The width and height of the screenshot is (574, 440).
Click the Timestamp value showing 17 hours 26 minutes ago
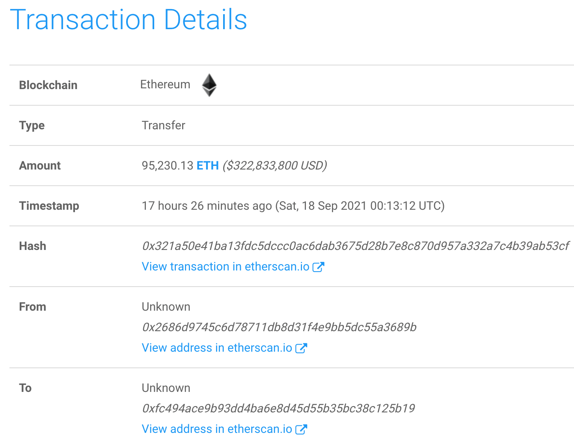293,206
